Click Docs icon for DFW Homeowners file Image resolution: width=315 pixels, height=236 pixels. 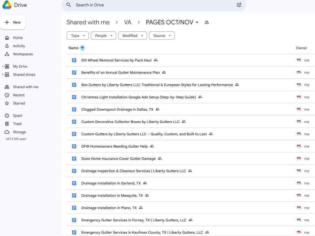pyautogui.click(x=74, y=146)
